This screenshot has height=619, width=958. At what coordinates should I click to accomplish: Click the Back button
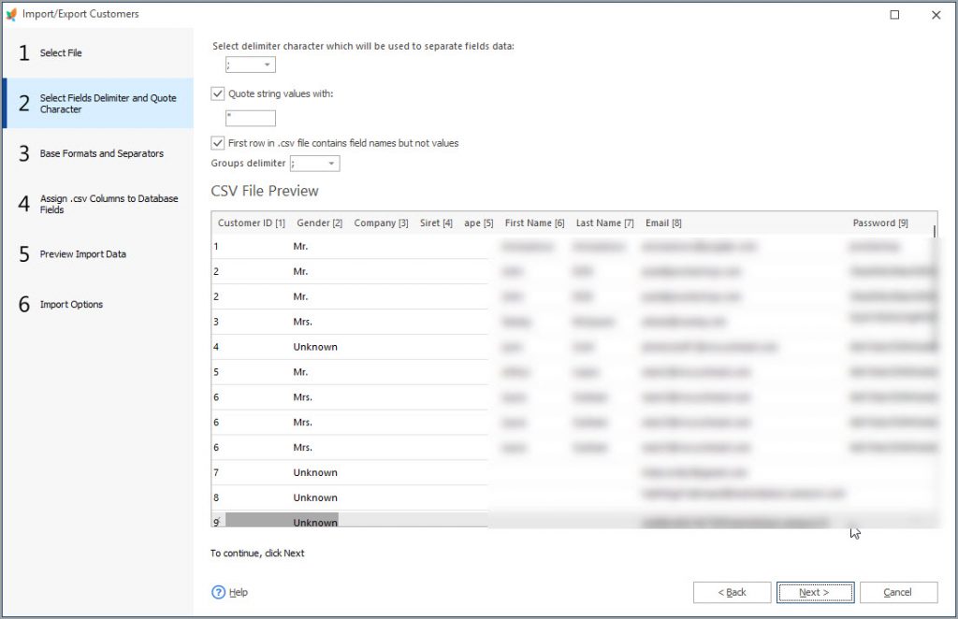coord(732,592)
